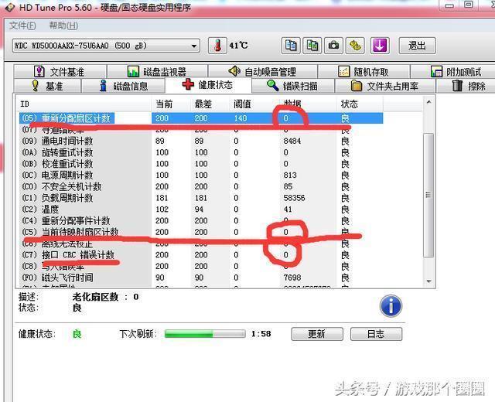495x402 pixels.
Task: Click the 1:58 refresh countdown
Action: [261, 334]
